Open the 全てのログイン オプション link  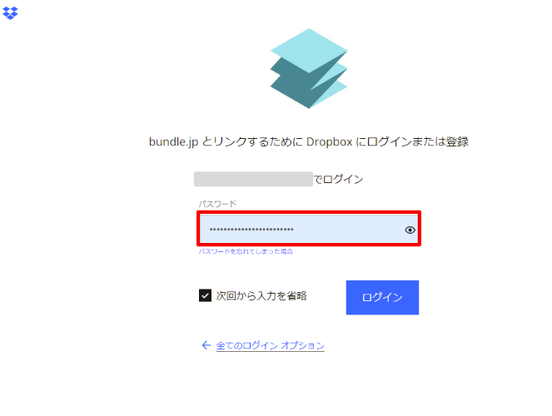270,345
